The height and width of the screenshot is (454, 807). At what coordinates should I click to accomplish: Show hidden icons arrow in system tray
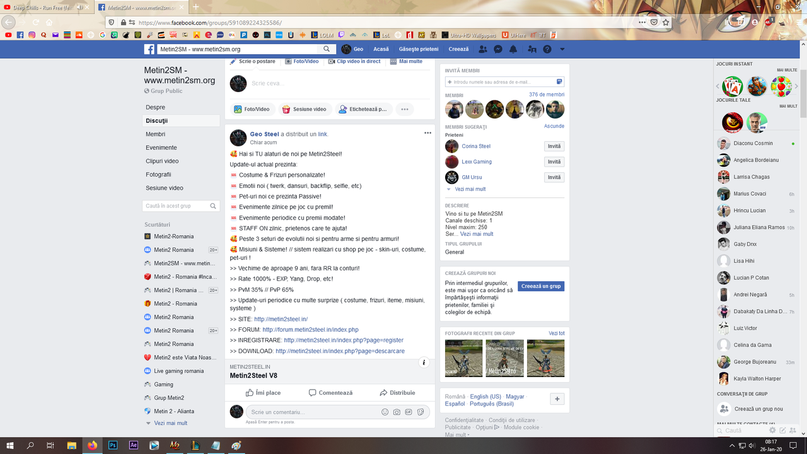[732, 445]
